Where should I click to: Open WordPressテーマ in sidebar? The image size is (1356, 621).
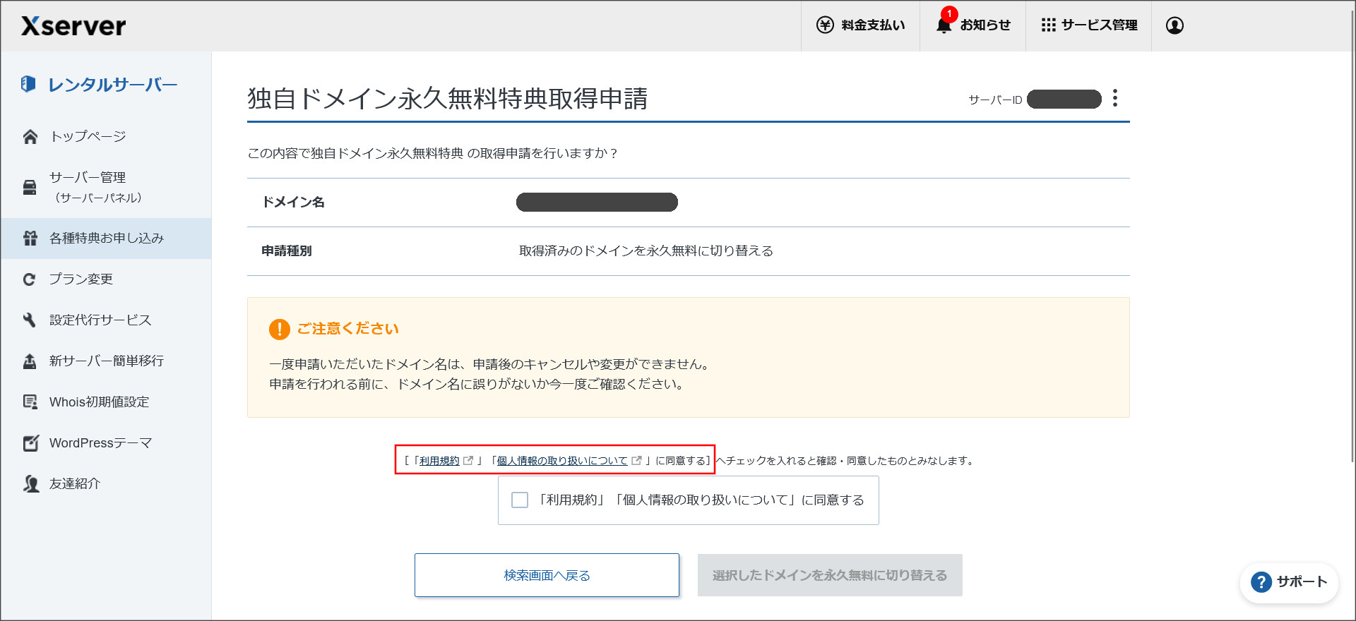[x=106, y=443]
